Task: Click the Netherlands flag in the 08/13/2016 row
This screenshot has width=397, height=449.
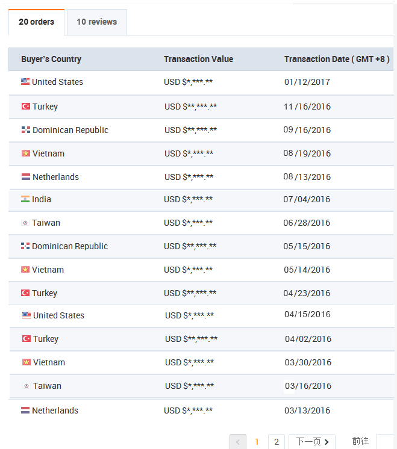Action: [x=26, y=177]
